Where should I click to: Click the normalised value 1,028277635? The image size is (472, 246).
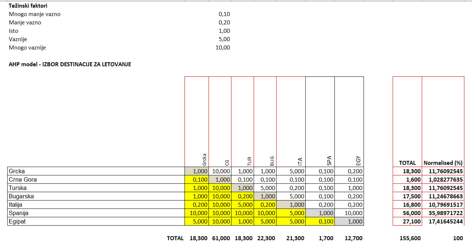[443, 179]
